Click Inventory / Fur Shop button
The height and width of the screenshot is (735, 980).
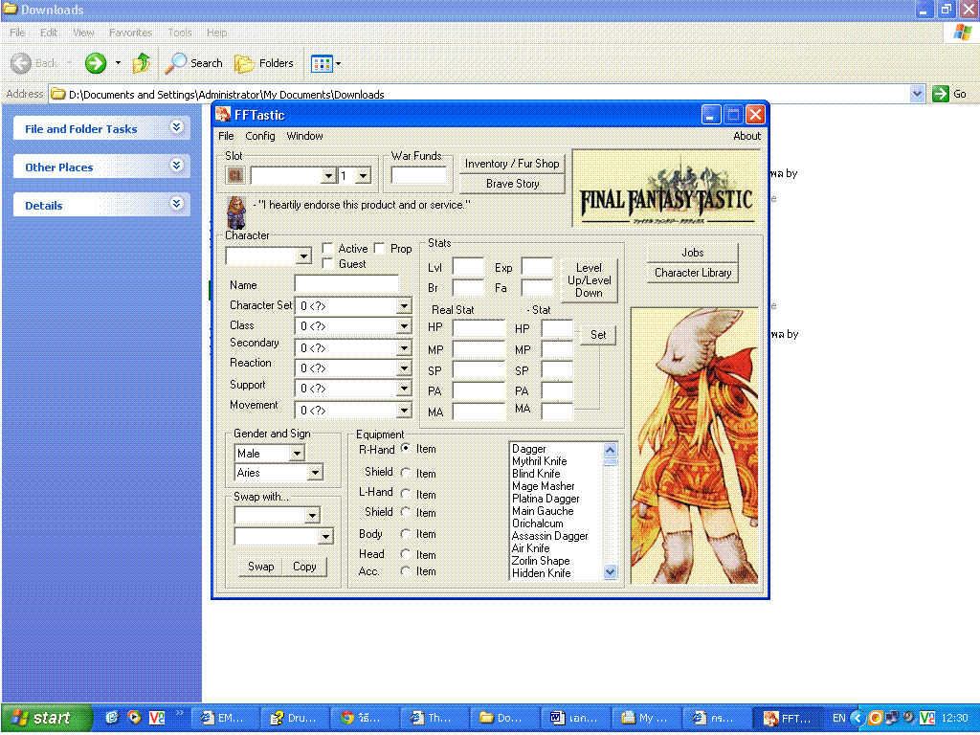(x=512, y=164)
